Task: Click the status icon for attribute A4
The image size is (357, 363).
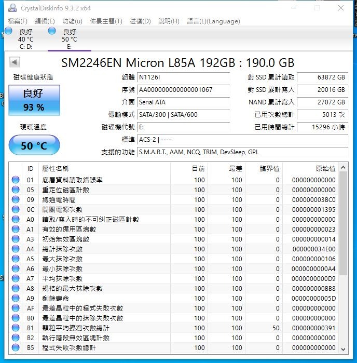Action: [x=16, y=249]
